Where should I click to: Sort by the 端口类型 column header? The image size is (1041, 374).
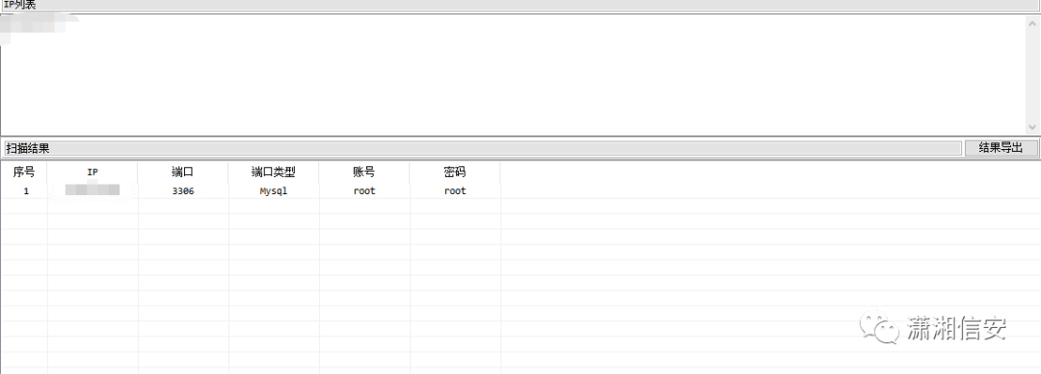click(274, 172)
